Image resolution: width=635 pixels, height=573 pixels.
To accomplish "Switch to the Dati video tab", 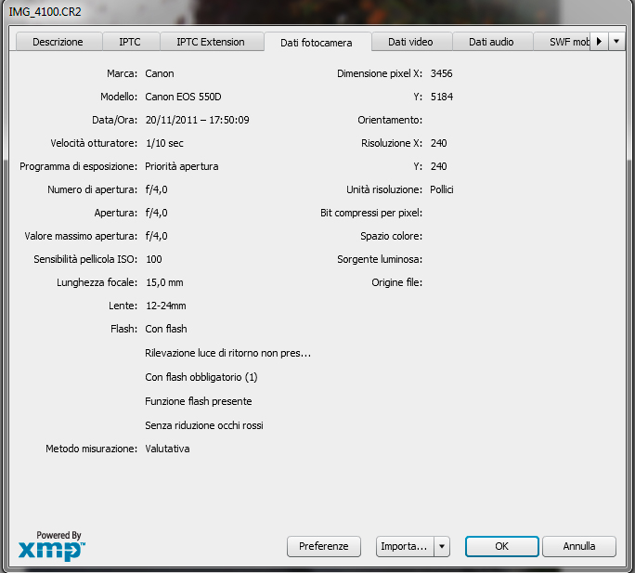I will 411,42.
